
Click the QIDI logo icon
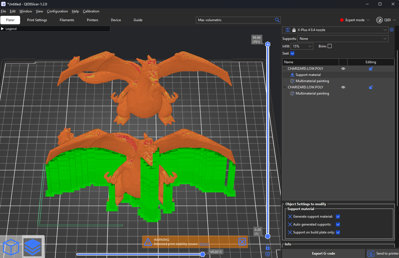tap(379, 20)
